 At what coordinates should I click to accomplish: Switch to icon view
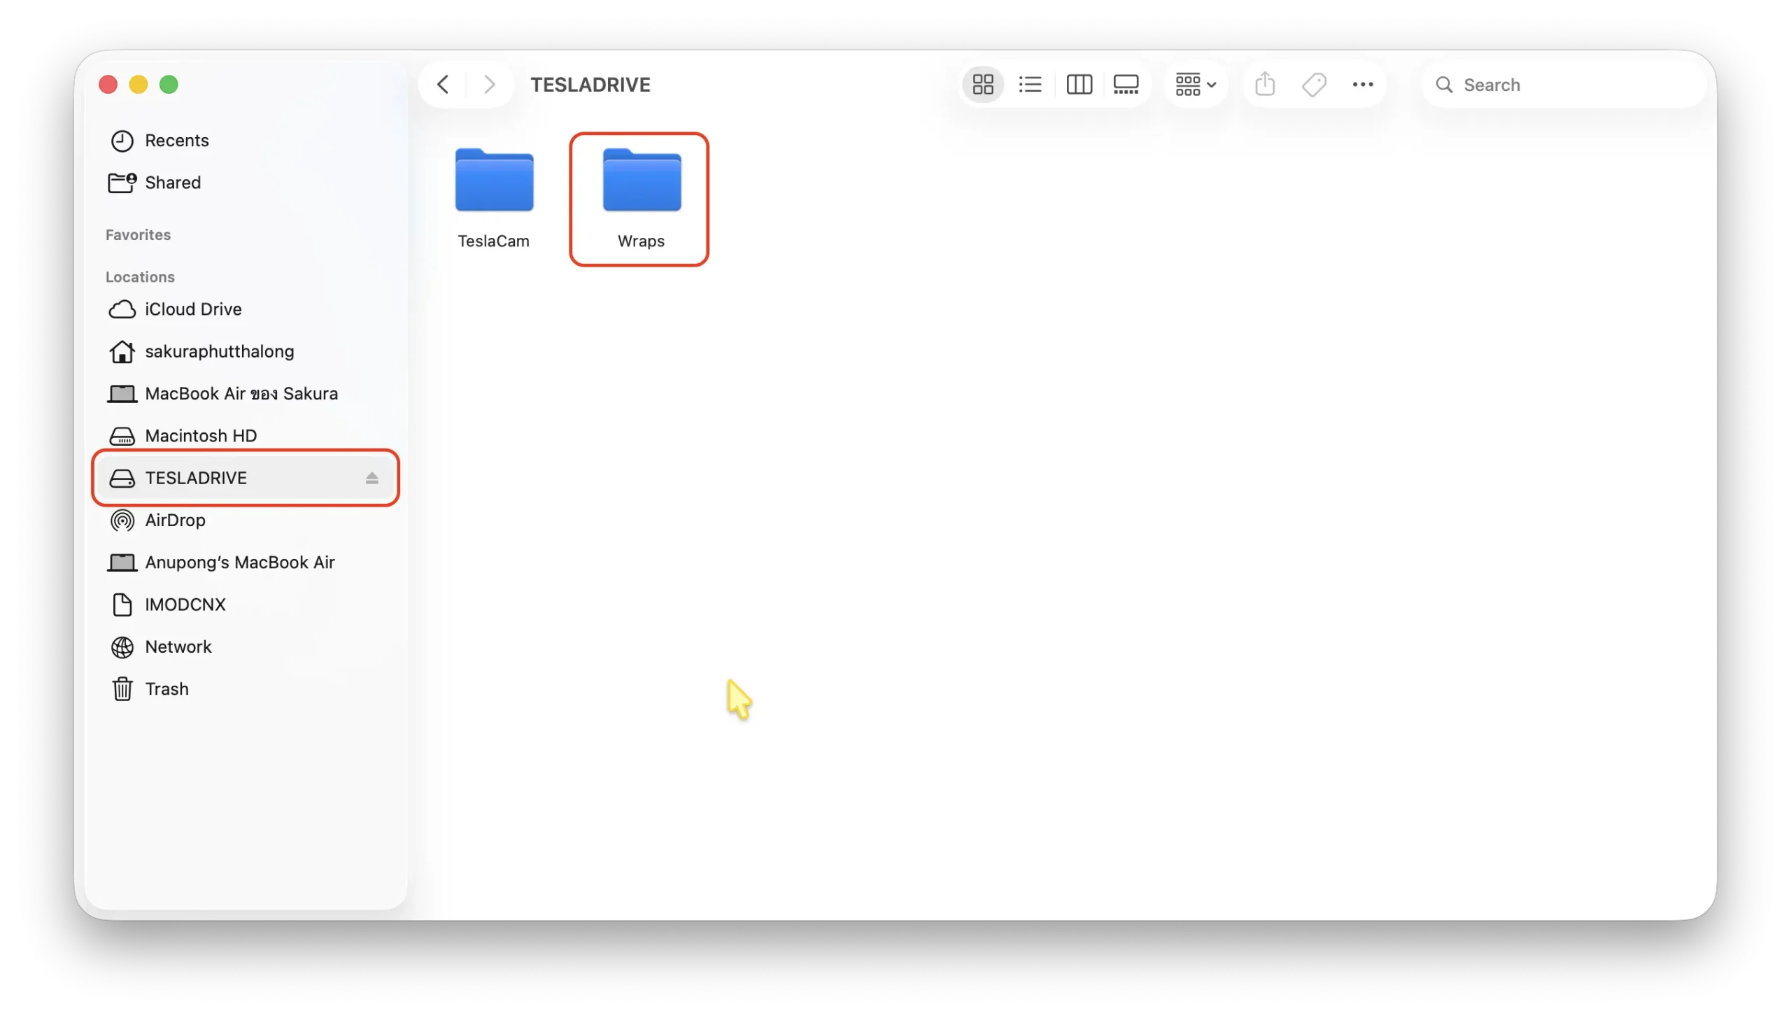[x=983, y=85]
